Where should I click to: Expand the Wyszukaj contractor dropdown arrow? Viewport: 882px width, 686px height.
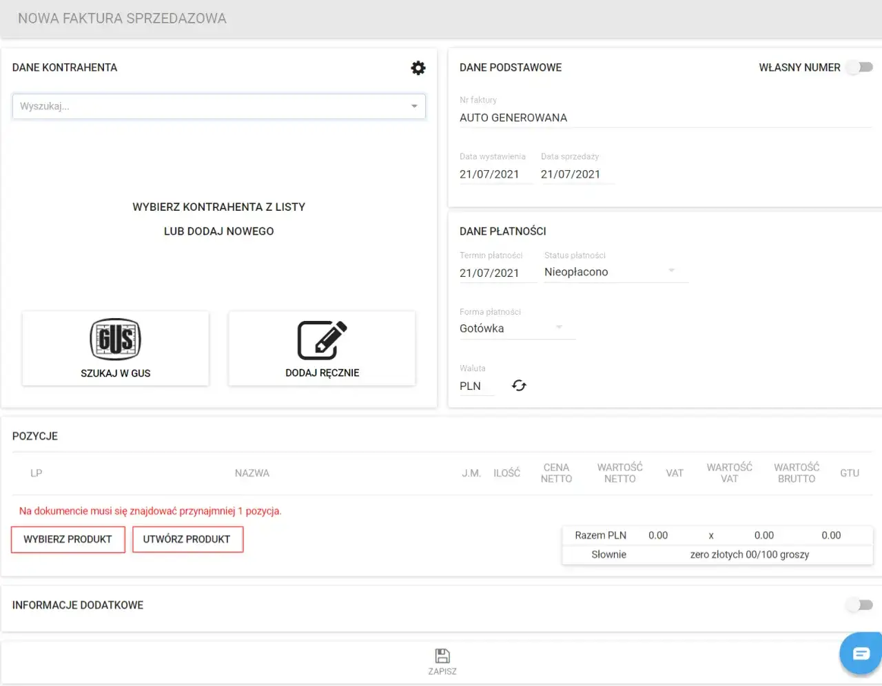(x=414, y=106)
